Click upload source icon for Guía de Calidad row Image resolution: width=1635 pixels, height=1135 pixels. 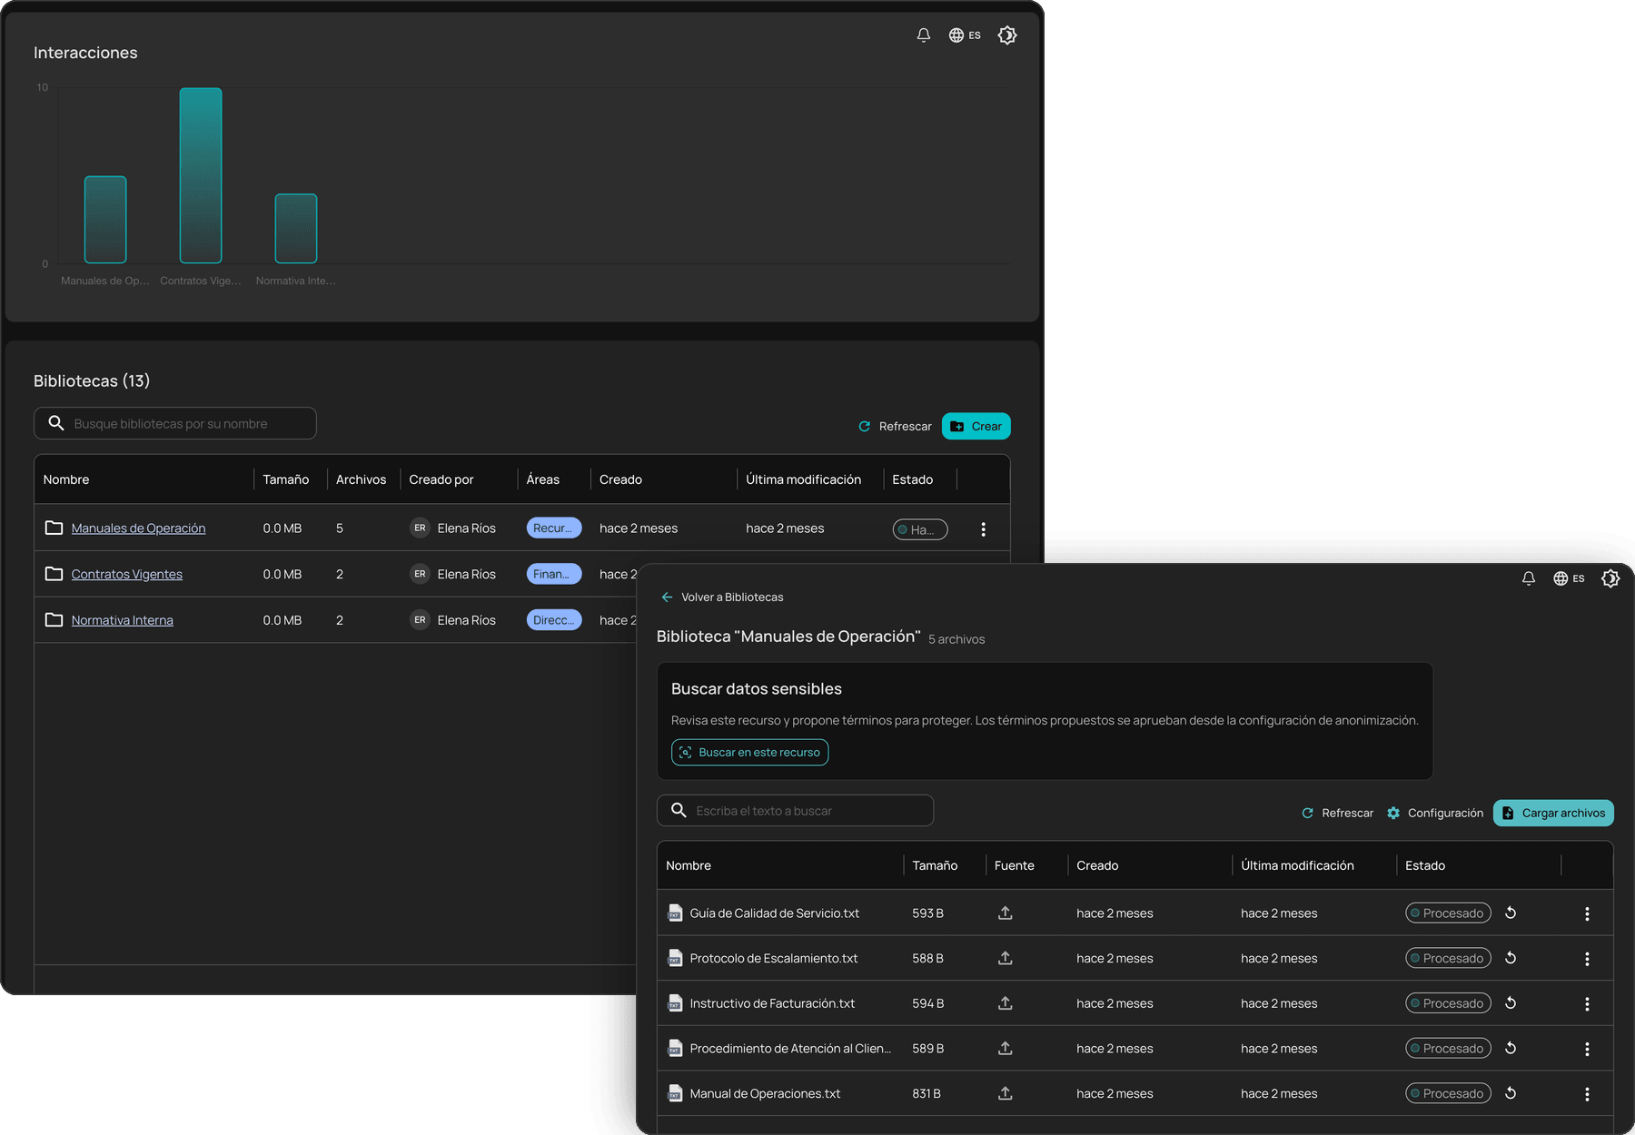pyautogui.click(x=1006, y=913)
